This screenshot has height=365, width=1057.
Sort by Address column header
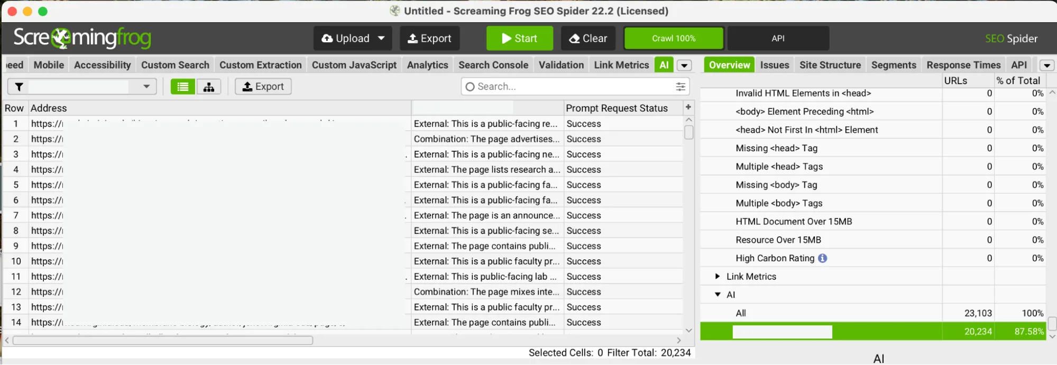(x=219, y=108)
